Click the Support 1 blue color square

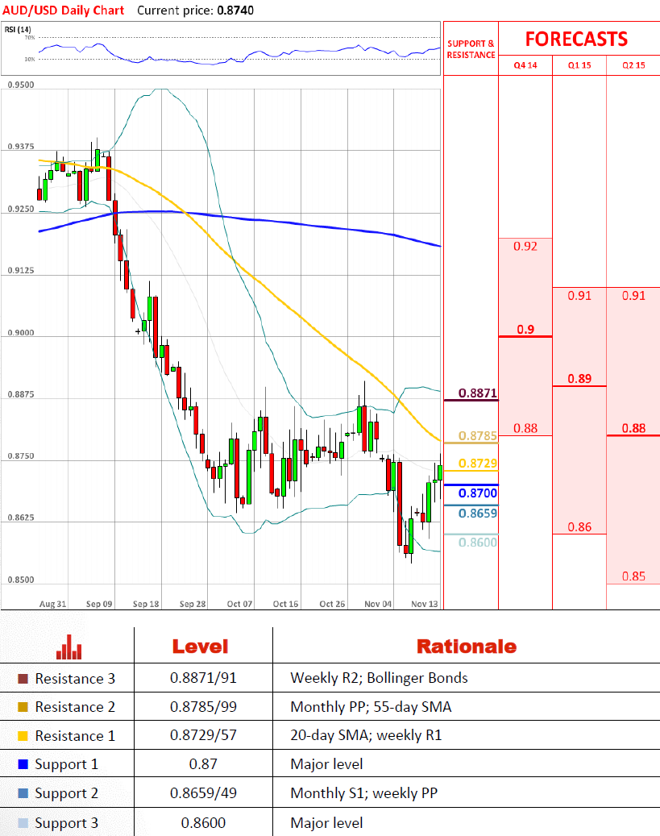(23, 764)
